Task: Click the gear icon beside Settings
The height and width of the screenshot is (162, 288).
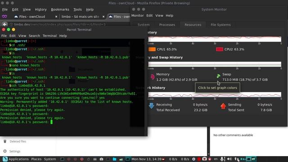Action: coord(5,151)
